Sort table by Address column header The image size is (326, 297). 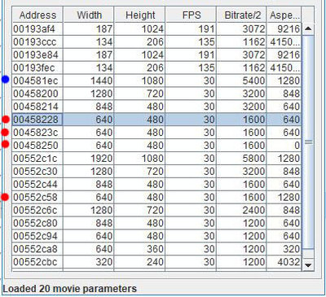[x=37, y=15]
